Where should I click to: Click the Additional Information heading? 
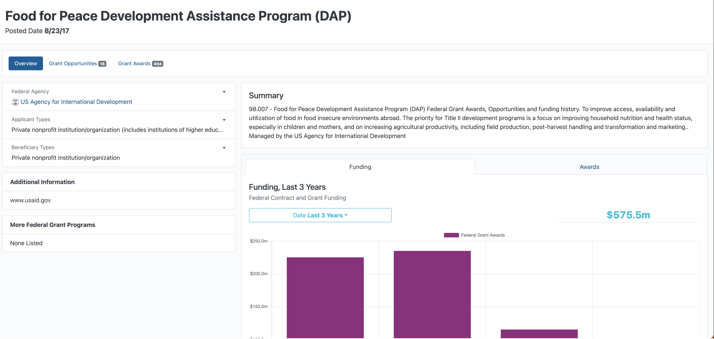42,182
